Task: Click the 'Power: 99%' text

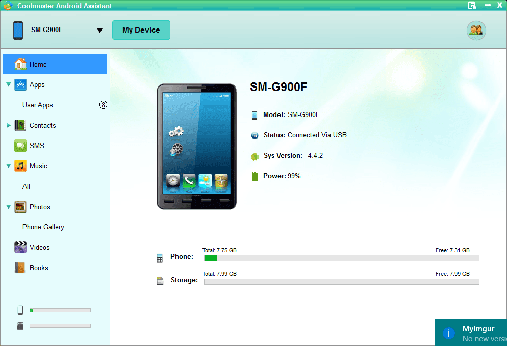Action: click(x=282, y=176)
